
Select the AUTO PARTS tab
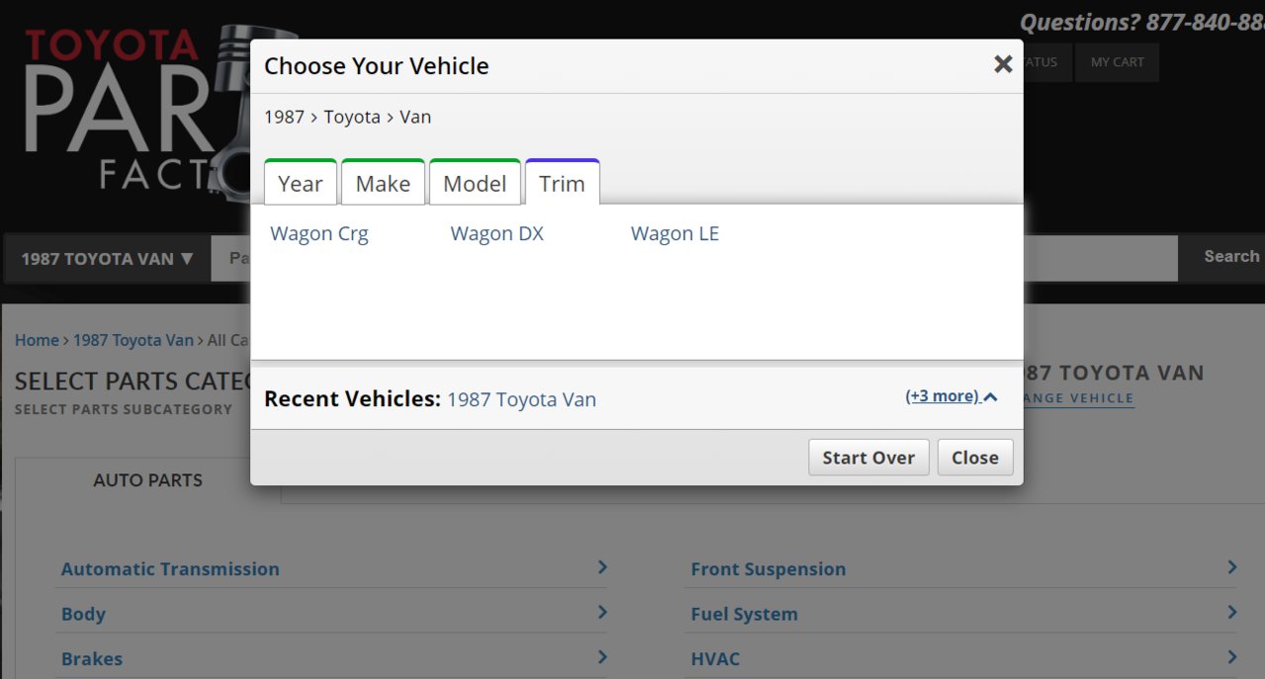tap(147, 480)
